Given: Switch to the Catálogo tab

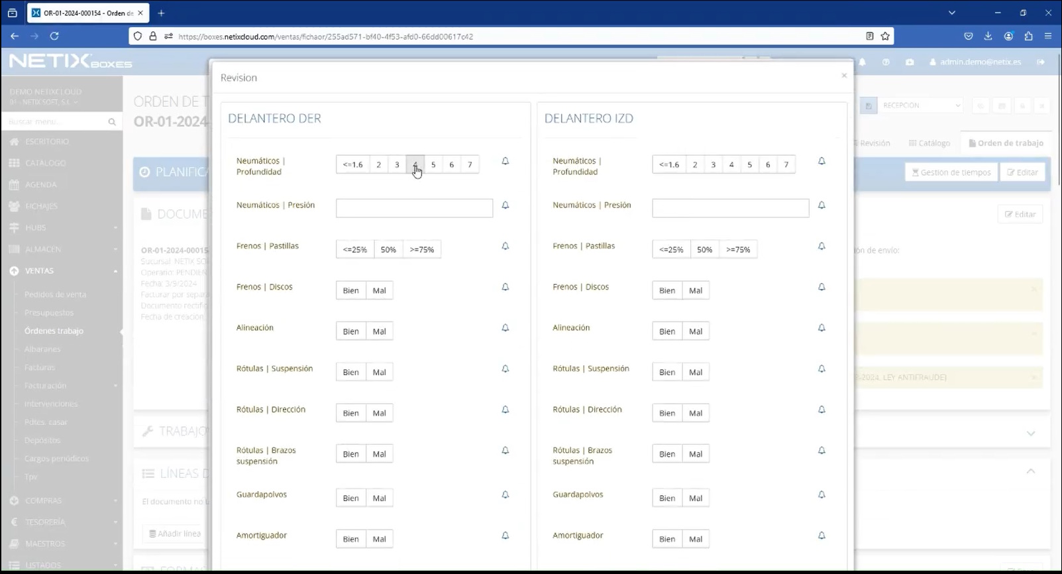Looking at the screenshot, I should [x=929, y=143].
